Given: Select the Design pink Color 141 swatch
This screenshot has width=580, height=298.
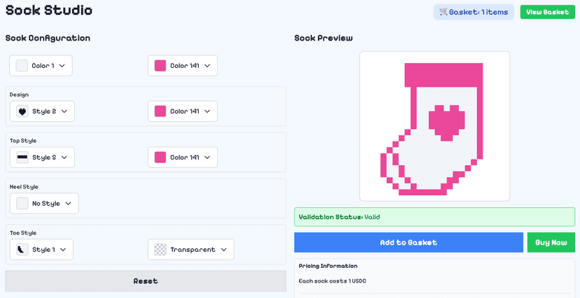Looking at the screenshot, I should tap(160, 111).
